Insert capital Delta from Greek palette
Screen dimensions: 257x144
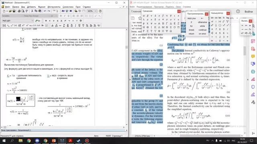(171, 24)
